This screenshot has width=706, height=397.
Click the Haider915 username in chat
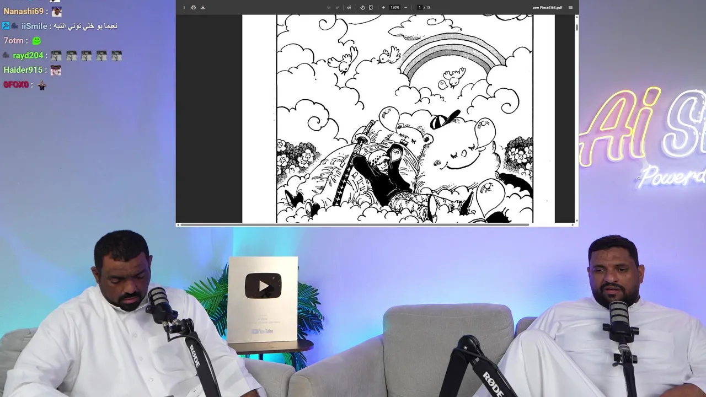click(23, 70)
